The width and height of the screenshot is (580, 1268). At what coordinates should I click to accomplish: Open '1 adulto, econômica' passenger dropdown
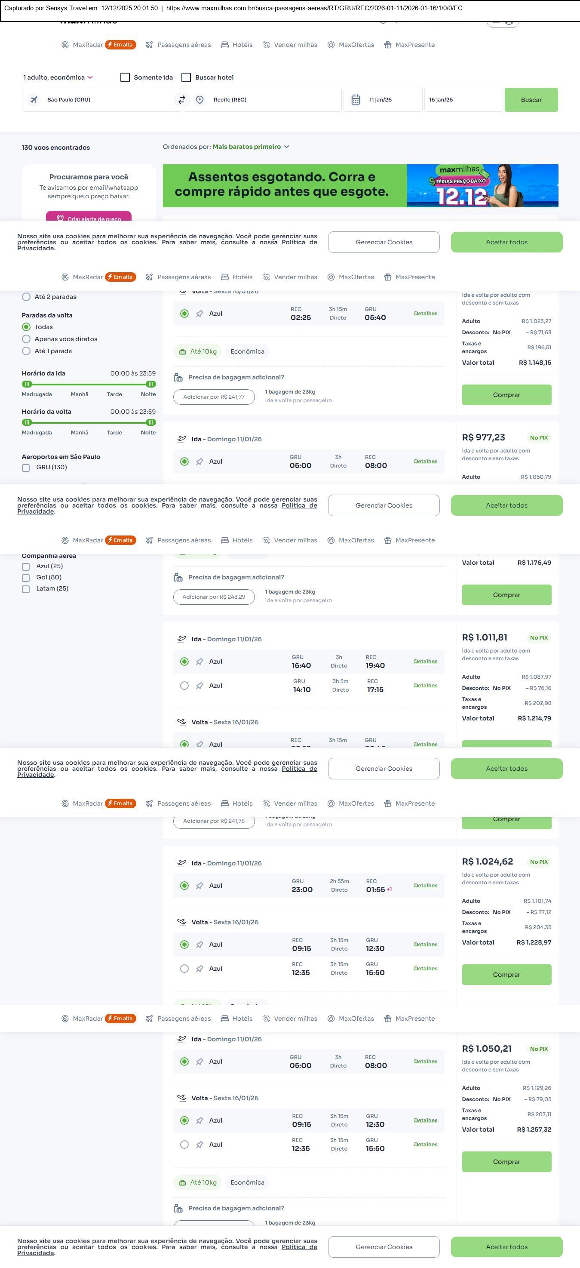58,77
